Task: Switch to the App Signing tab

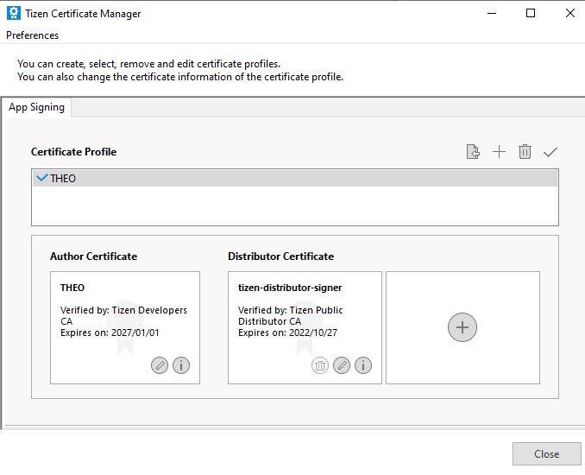Action: [36, 107]
